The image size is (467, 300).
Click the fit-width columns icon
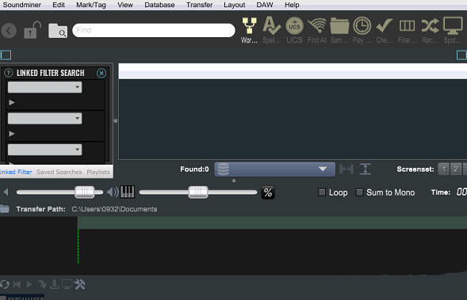346,169
